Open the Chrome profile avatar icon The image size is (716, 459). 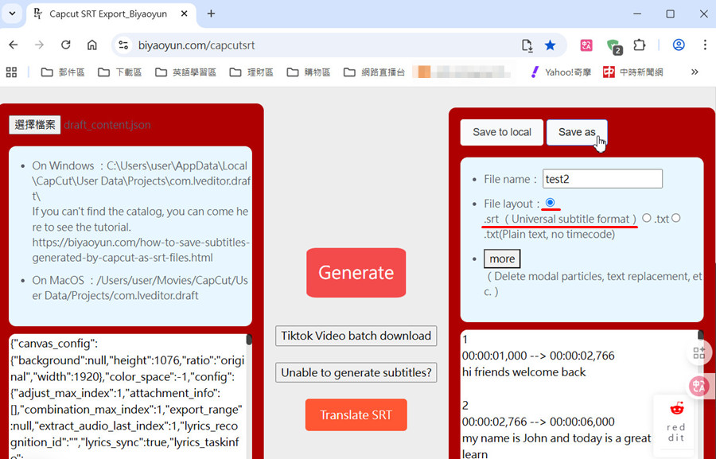(x=679, y=45)
